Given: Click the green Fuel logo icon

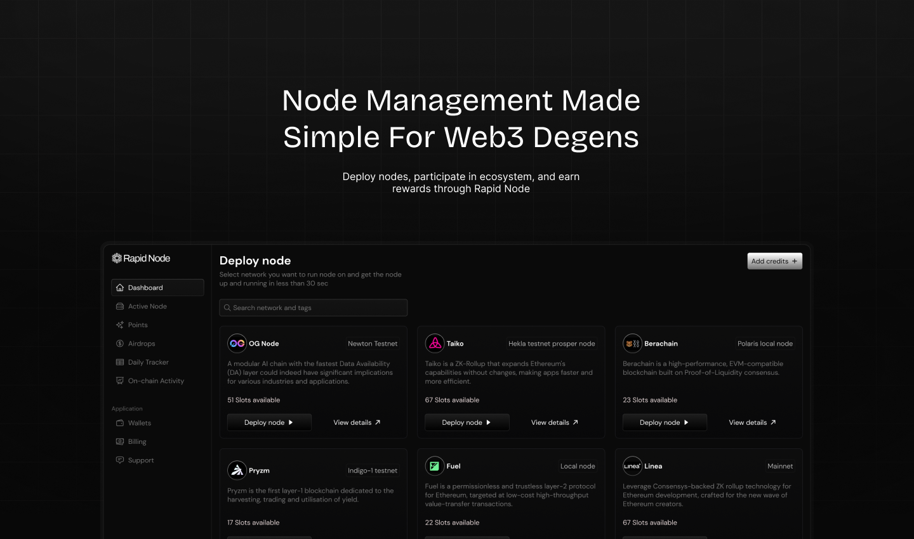Looking at the screenshot, I should pyautogui.click(x=435, y=466).
